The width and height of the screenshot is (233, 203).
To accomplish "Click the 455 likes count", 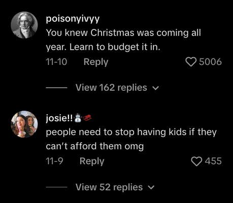I will 213,161.
